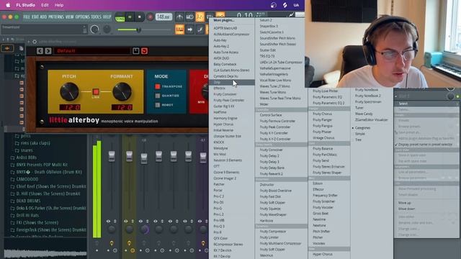Toggle the metronome icon in toolbar

click(x=179, y=17)
